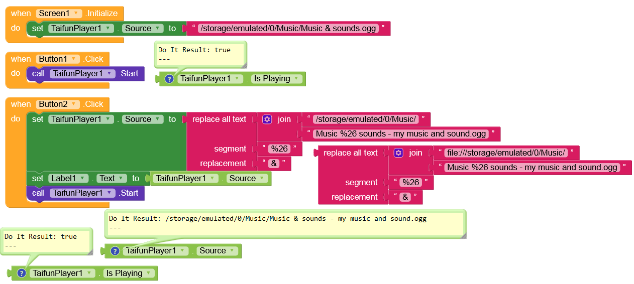This screenshot has width=634, height=284.
Task: Click resize corner of bottom-left true result bubble
Action: pyautogui.click(x=89, y=251)
